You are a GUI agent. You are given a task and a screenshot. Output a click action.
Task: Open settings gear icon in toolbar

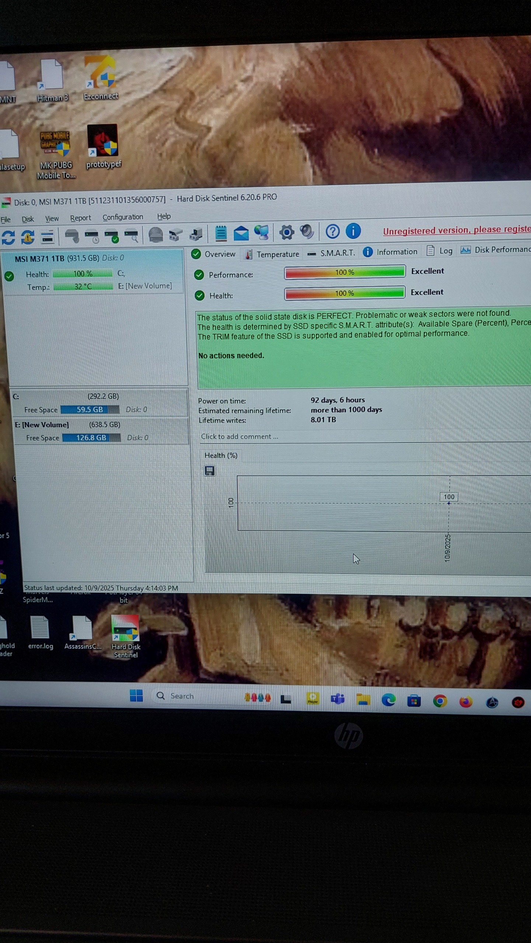pos(286,232)
